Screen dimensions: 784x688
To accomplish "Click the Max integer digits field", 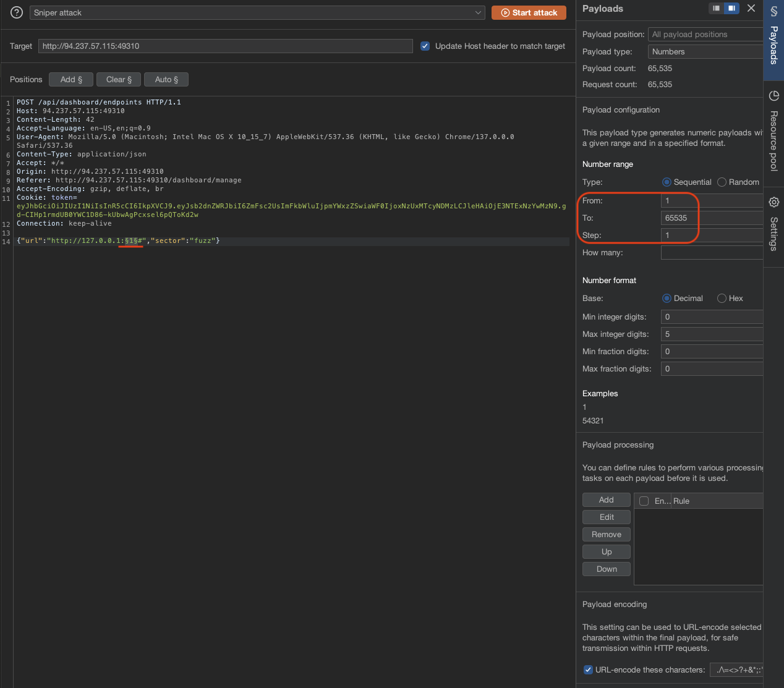I will (712, 334).
